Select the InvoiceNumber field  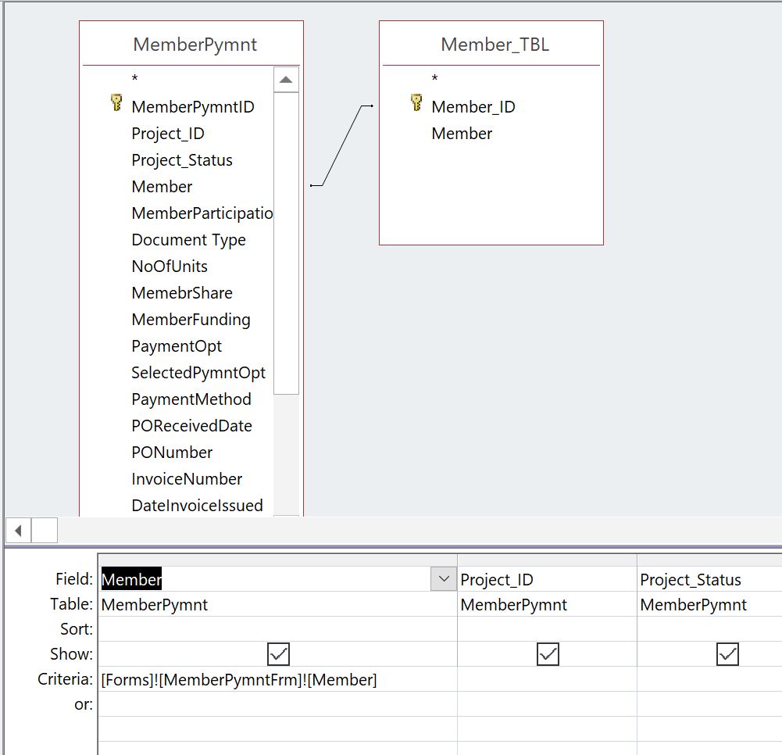tap(187, 479)
